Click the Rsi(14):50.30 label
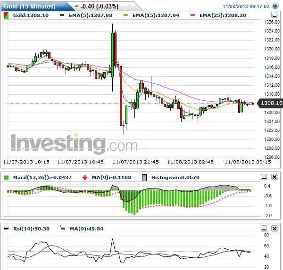Screen dimensions: 283x270 coord(32,229)
